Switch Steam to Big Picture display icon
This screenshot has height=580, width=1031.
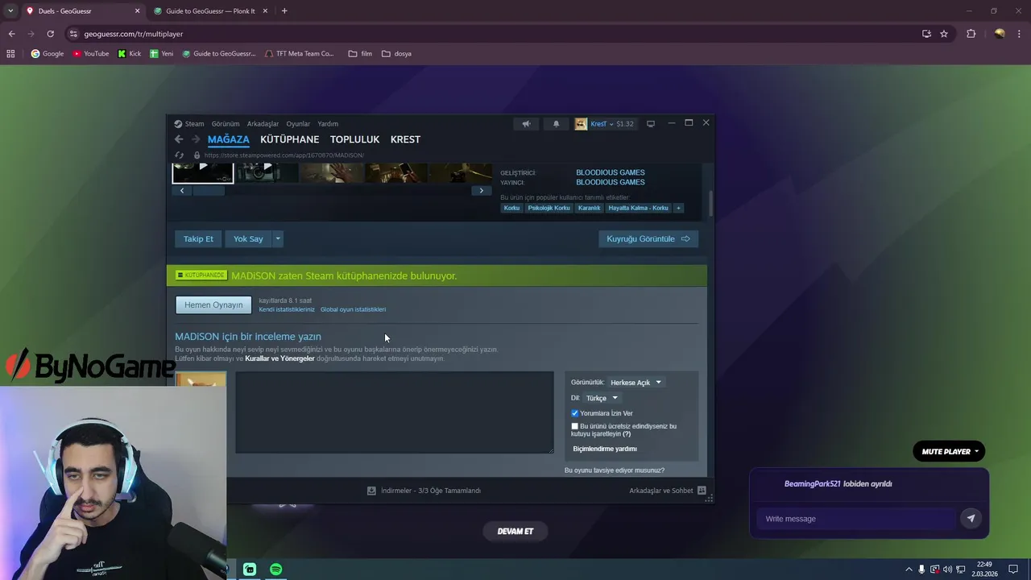[651, 123]
